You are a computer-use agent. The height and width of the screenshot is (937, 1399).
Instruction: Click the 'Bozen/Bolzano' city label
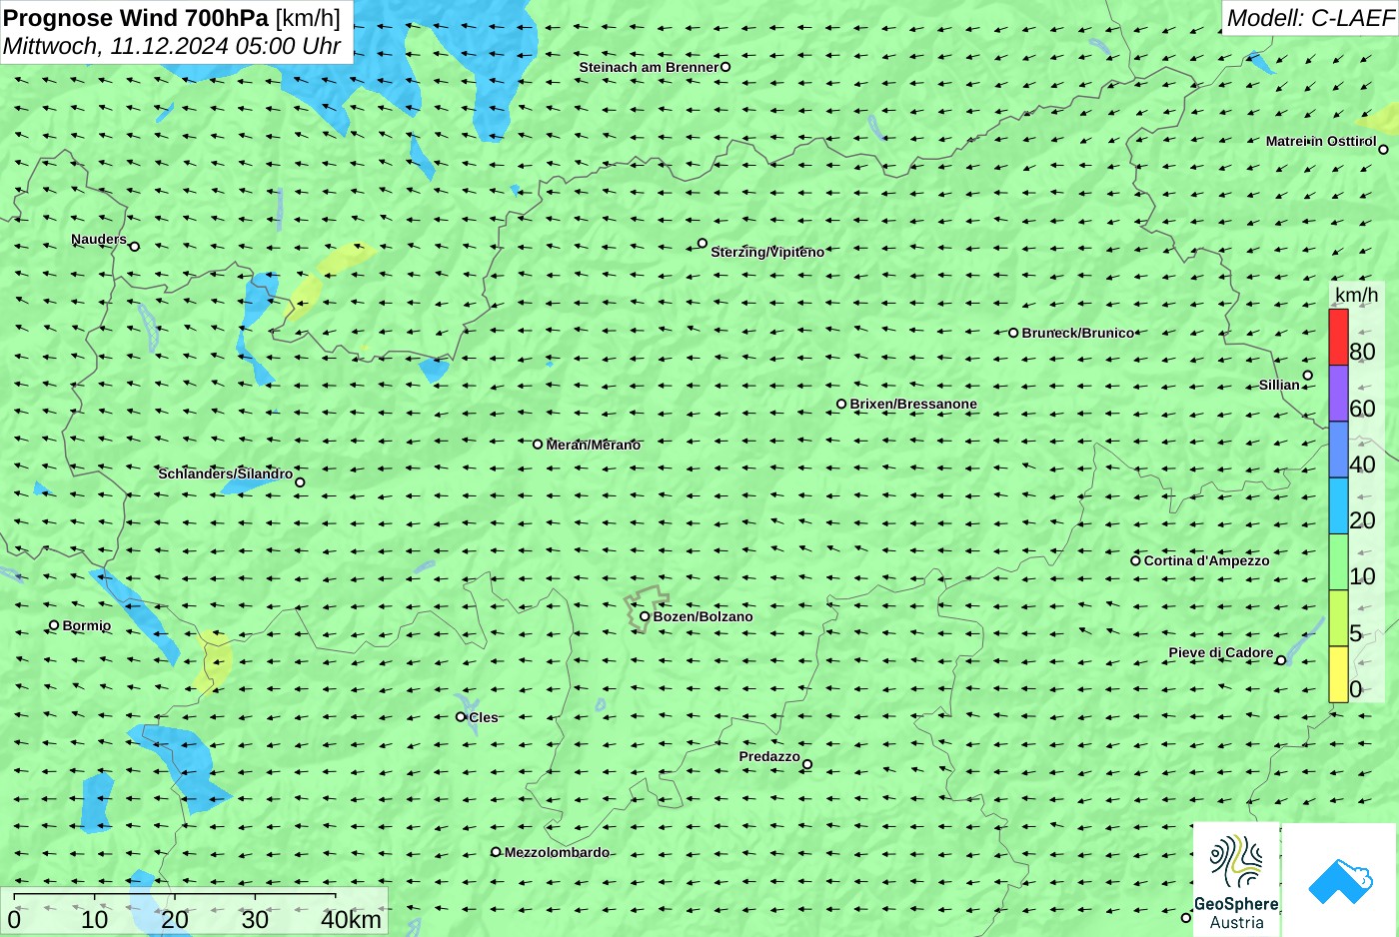click(x=702, y=616)
